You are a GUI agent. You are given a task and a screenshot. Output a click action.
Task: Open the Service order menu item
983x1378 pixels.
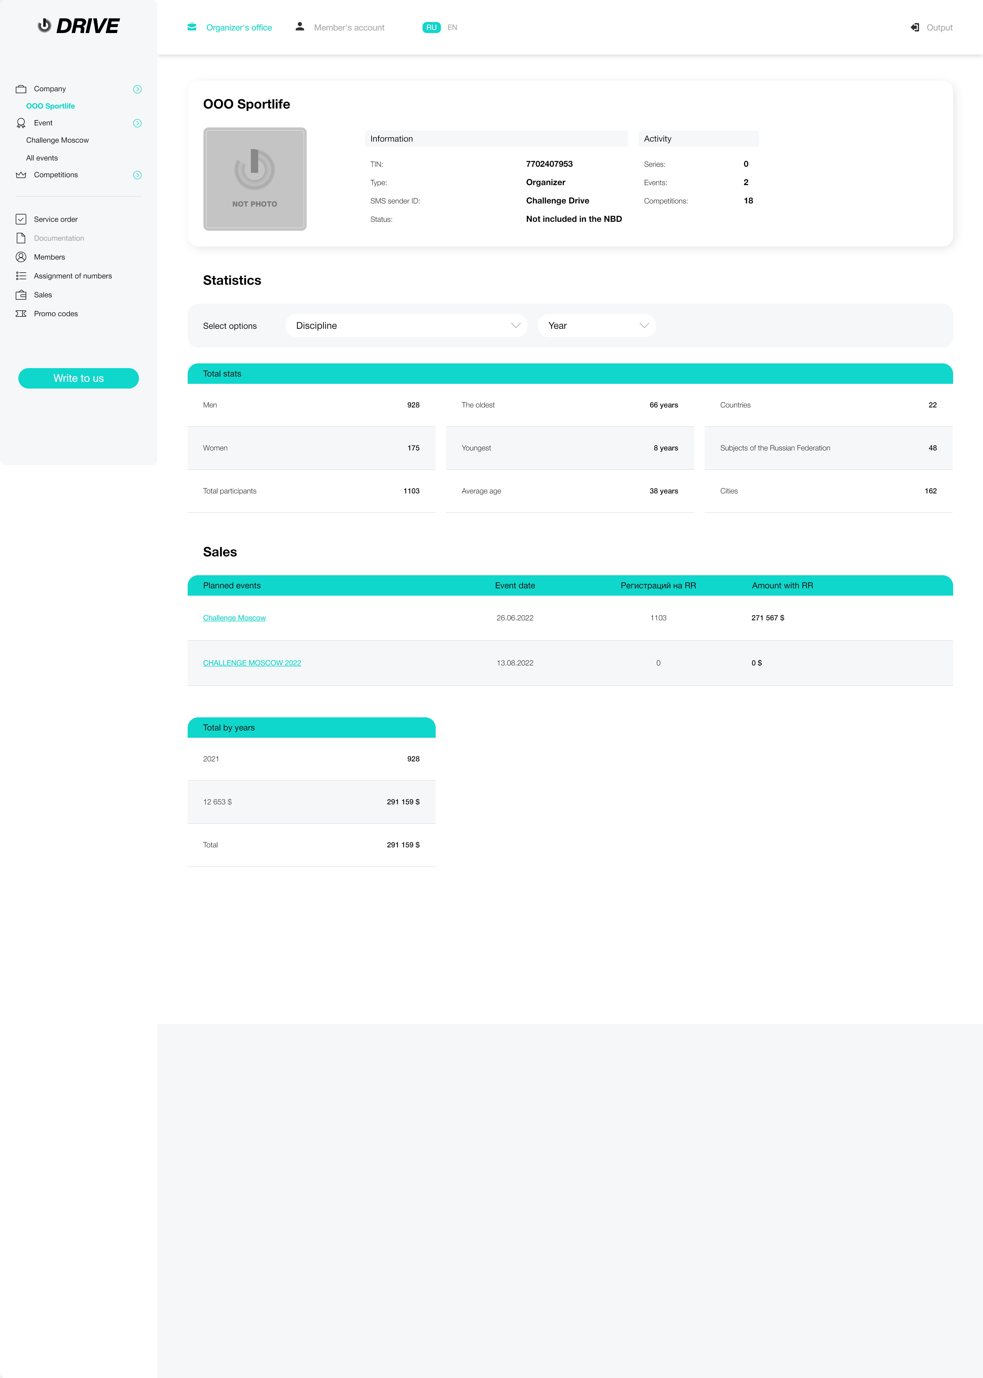tap(56, 219)
